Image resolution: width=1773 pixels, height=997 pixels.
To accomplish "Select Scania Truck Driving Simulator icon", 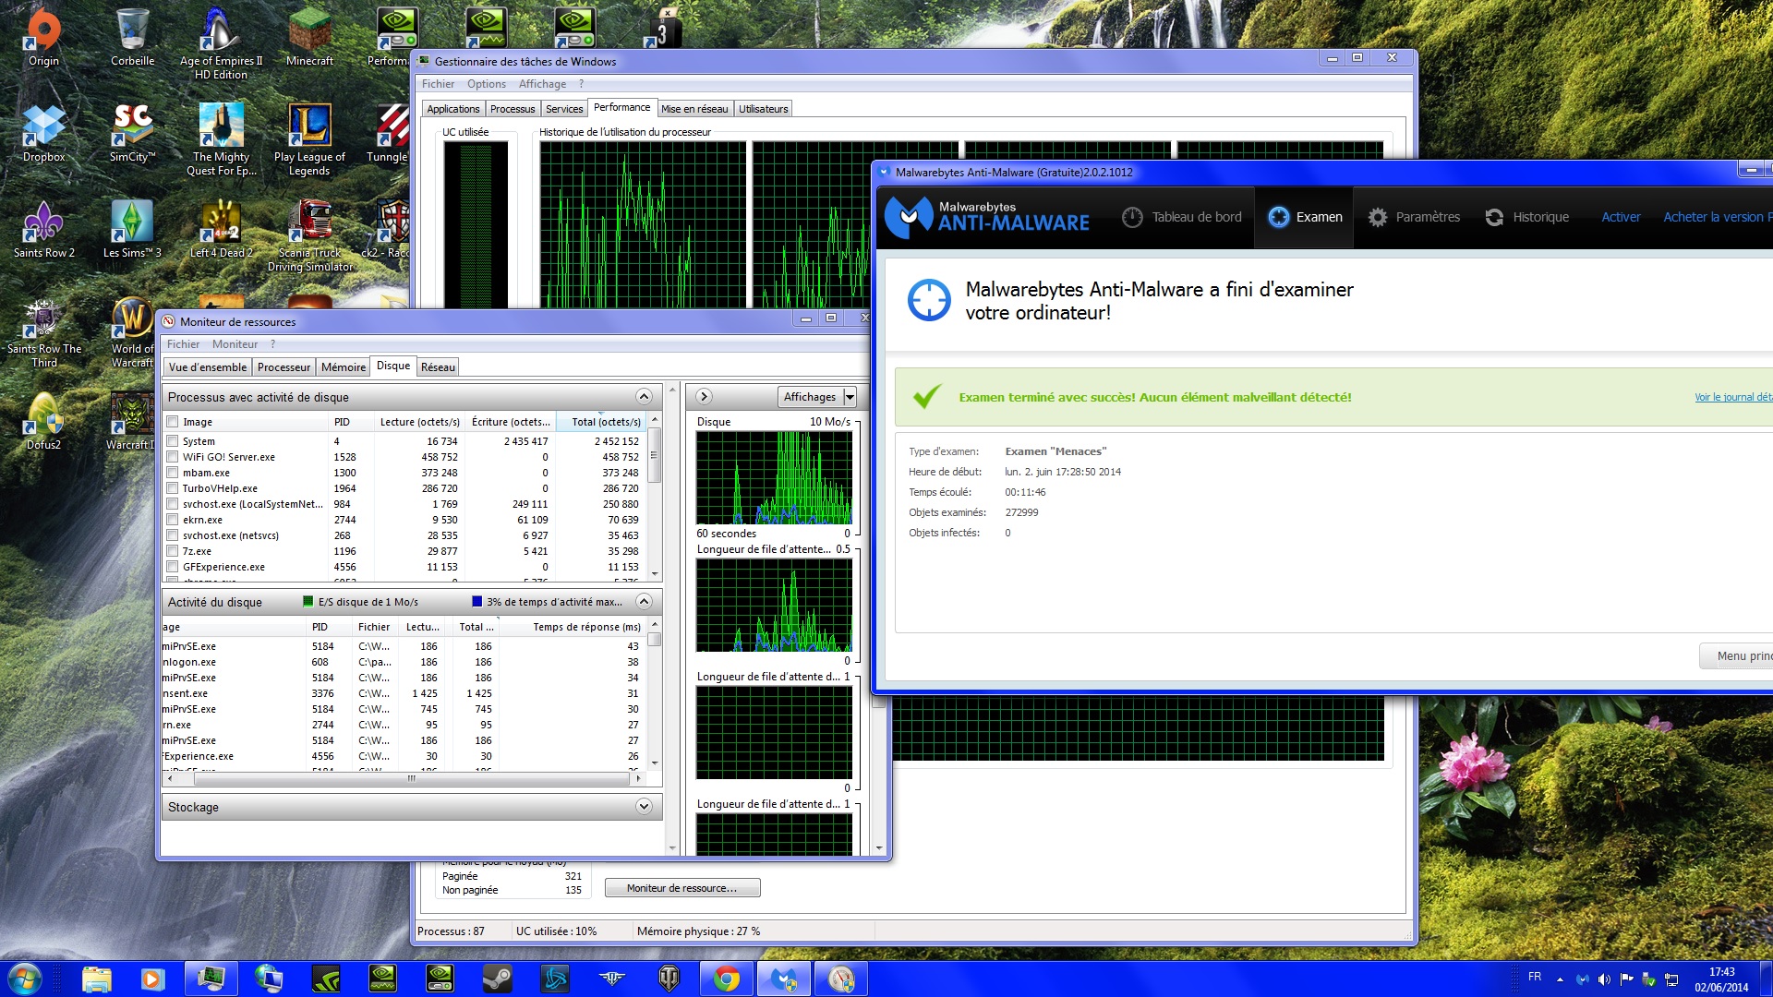I will click(x=309, y=235).
